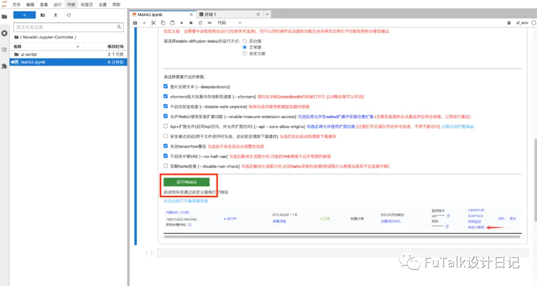Viewport: 537px width, 286px height.
Task: Toggle the --disable-safe-unpickle checkbox
Action: (166, 106)
